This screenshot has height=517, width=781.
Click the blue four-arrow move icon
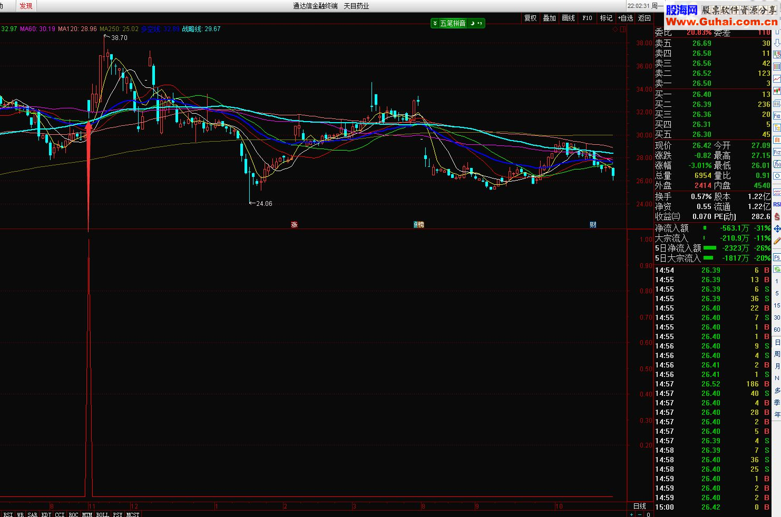pyautogui.click(x=777, y=228)
